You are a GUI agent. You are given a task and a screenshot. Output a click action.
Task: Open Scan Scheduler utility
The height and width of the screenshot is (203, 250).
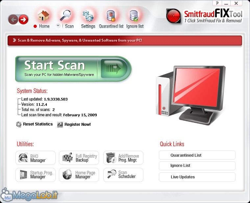click(123, 175)
